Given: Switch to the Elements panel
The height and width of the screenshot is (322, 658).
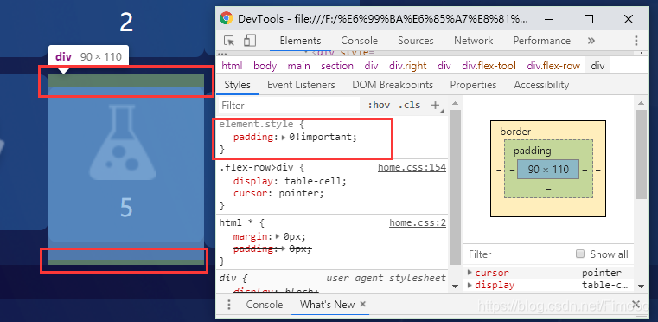Looking at the screenshot, I should 300,41.
